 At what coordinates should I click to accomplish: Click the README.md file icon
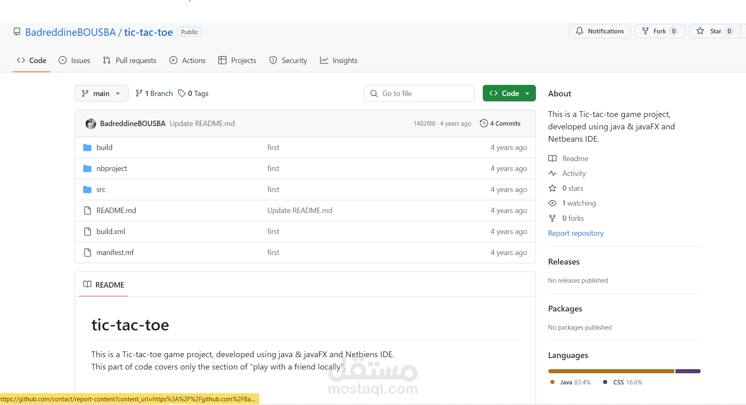87,211
